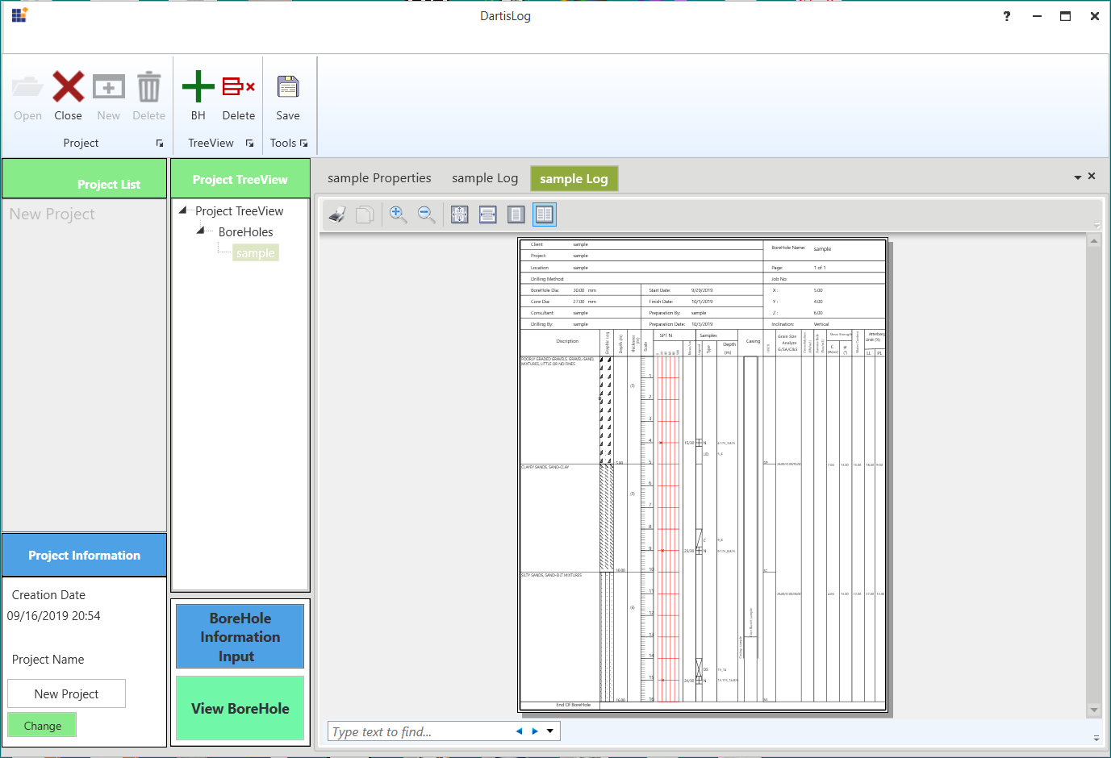Switch to the first sample Log tab
Image resolution: width=1111 pixels, height=758 pixels.
pos(485,178)
